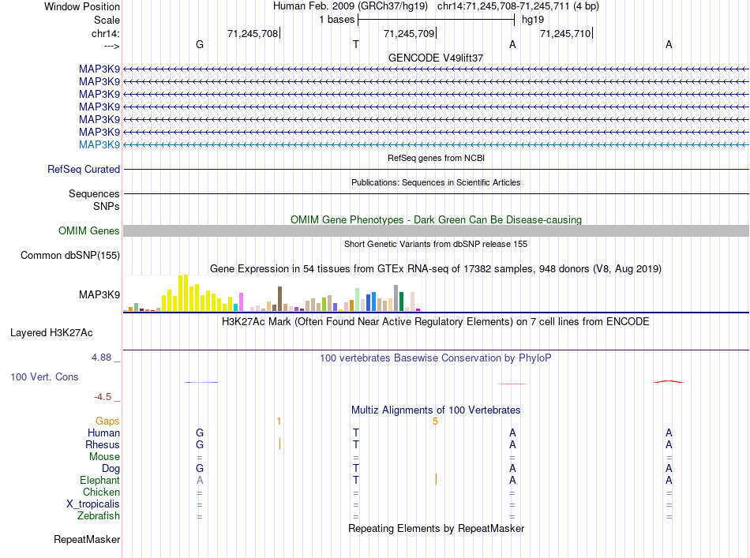Click the Layered H3K27Ac label
The image size is (750, 558).
click(x=51, y=333)
